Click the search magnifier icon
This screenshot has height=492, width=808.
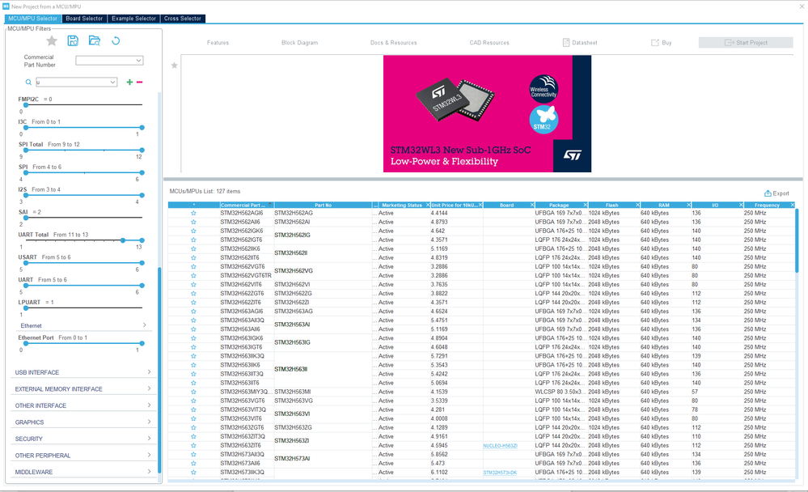28,82
